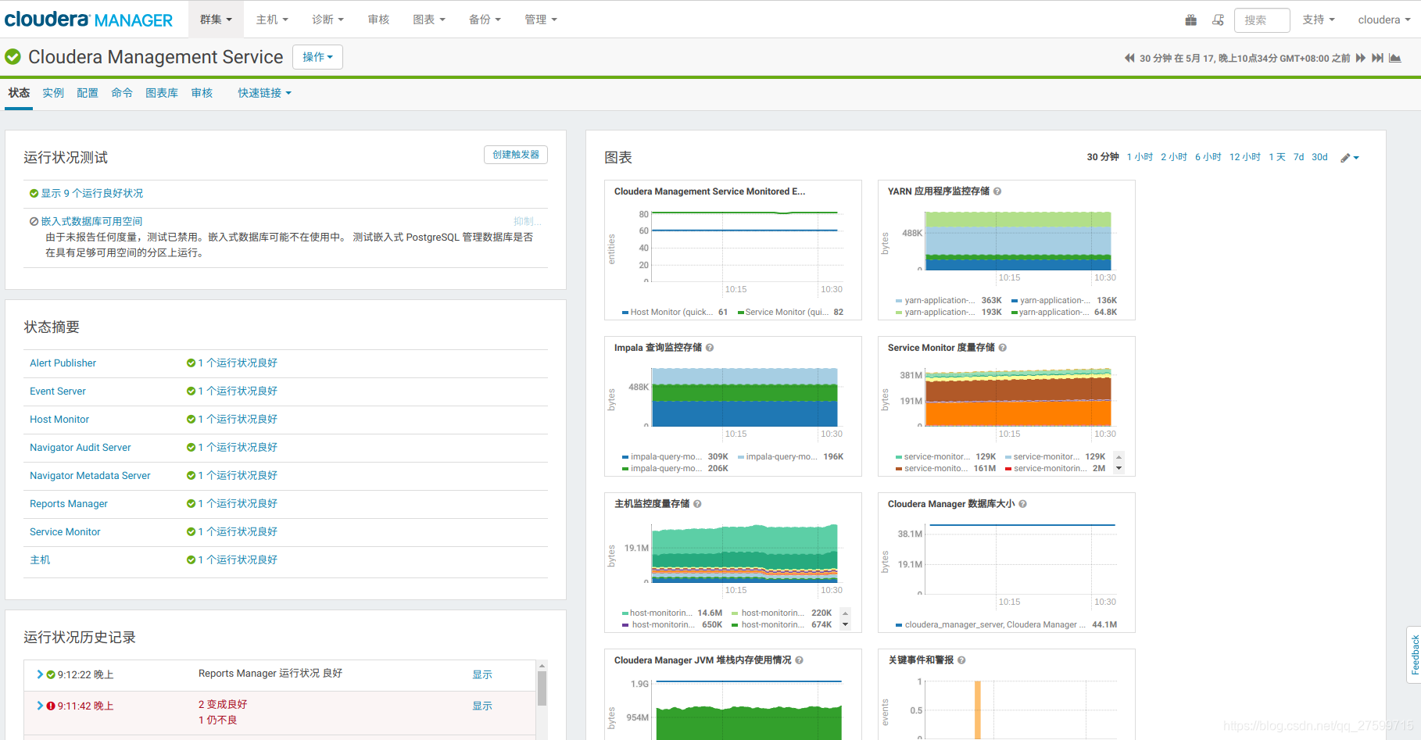Open the 群集 menu
Viewport: 1421px width, 740px height.
[x=216, y=20]
